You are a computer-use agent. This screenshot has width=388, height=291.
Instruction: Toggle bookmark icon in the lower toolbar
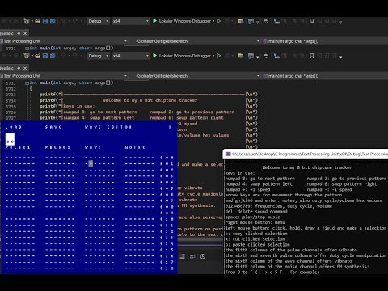coord(311,56)
